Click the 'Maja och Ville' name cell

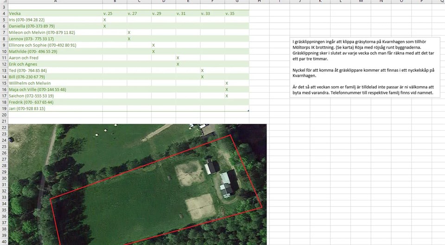(x=55, y=89)
